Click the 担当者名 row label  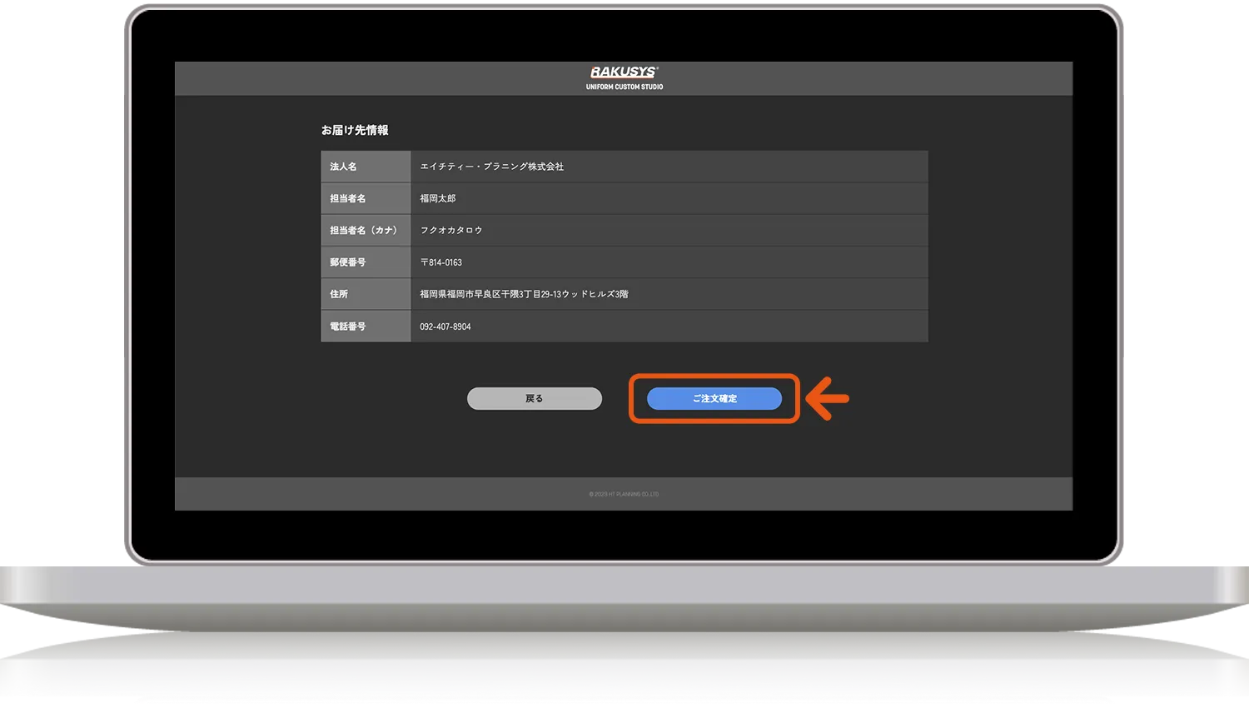pyautogui.click(x=347, y=198)
